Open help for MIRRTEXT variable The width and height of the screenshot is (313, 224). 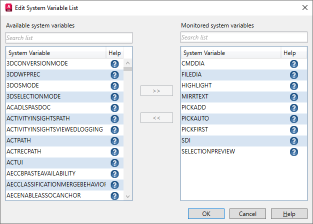(294, 97)
